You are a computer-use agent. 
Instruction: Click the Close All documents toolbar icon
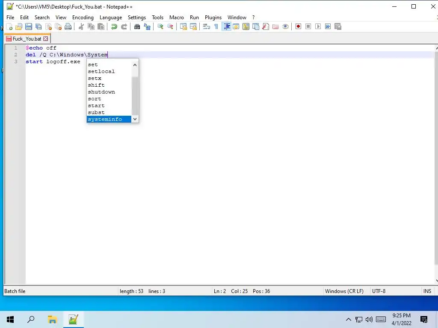click(58, 26)
